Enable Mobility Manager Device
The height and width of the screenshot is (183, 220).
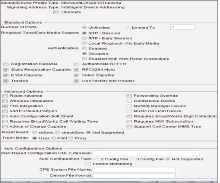[129, 106]
